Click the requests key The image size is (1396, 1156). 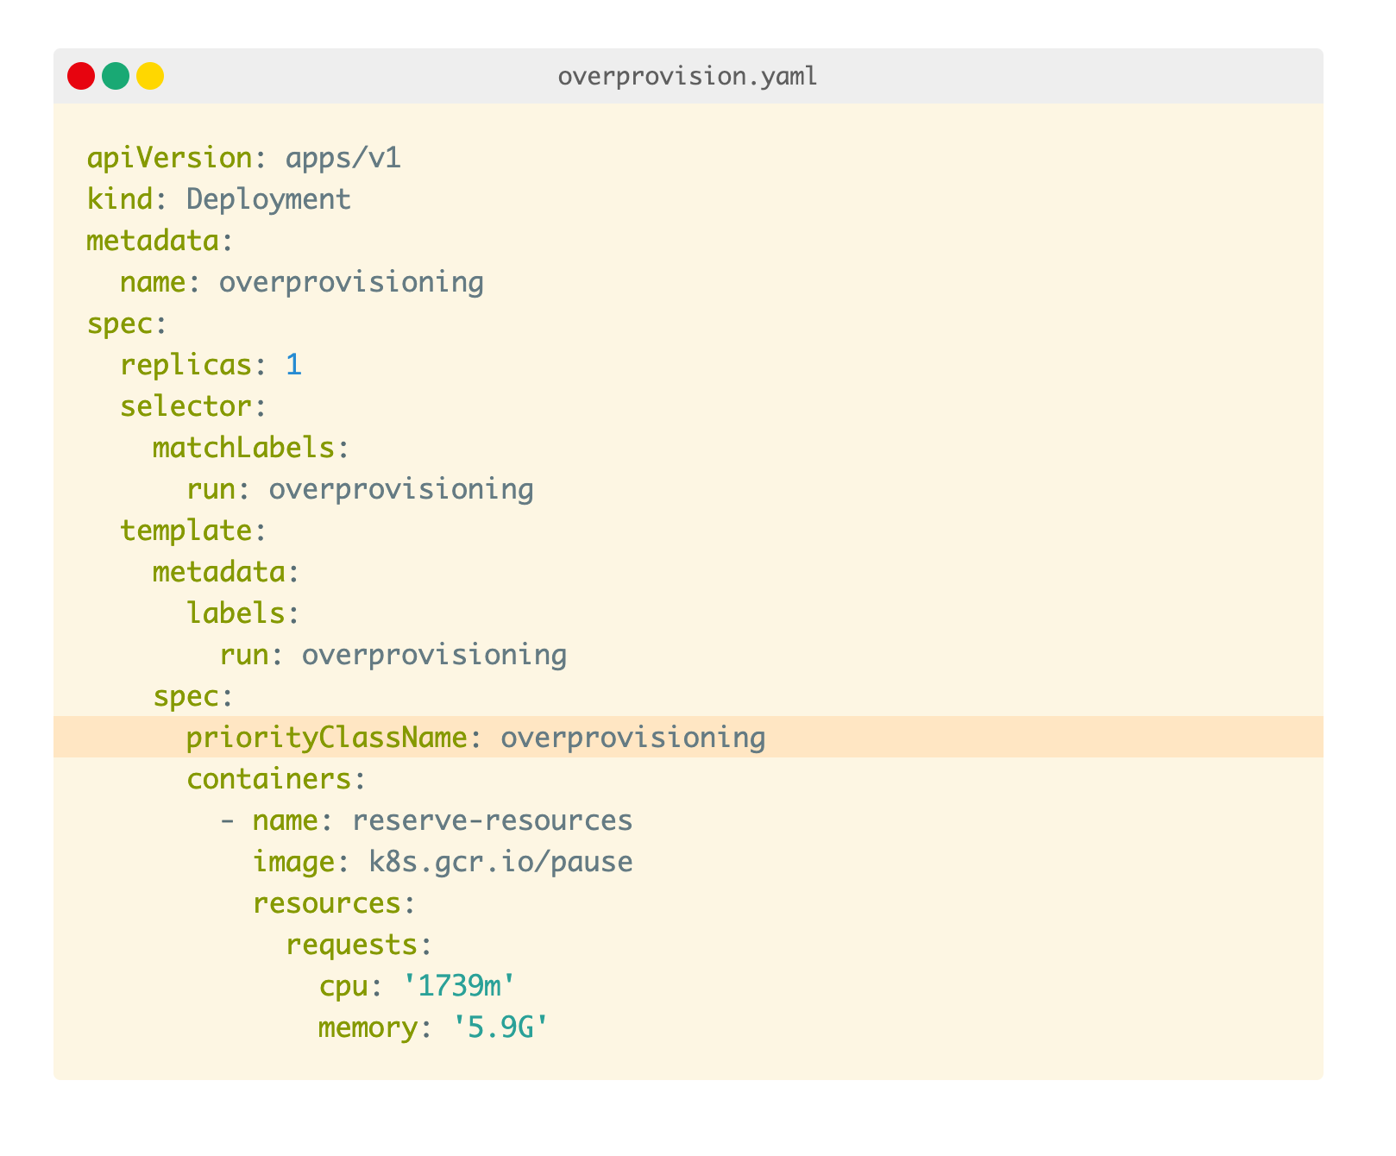pos(351,946)
